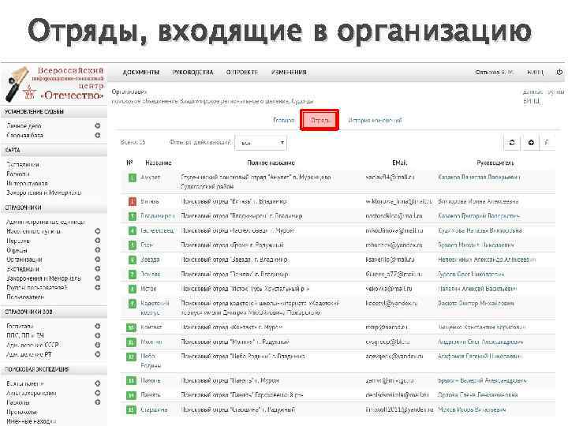
Task: Refresh the squads table with the reload icon
Action: (x=512, y=143)
